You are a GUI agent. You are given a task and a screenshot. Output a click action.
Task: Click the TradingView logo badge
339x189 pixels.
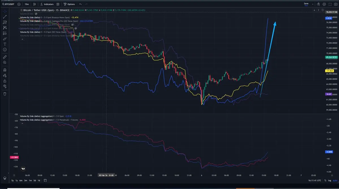tap(23, 169)
